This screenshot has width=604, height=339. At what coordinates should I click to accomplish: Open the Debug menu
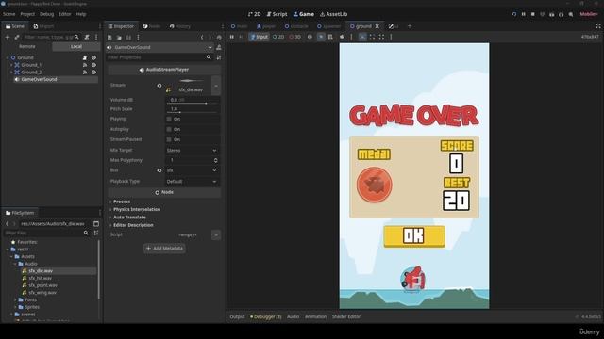[46, 14]
